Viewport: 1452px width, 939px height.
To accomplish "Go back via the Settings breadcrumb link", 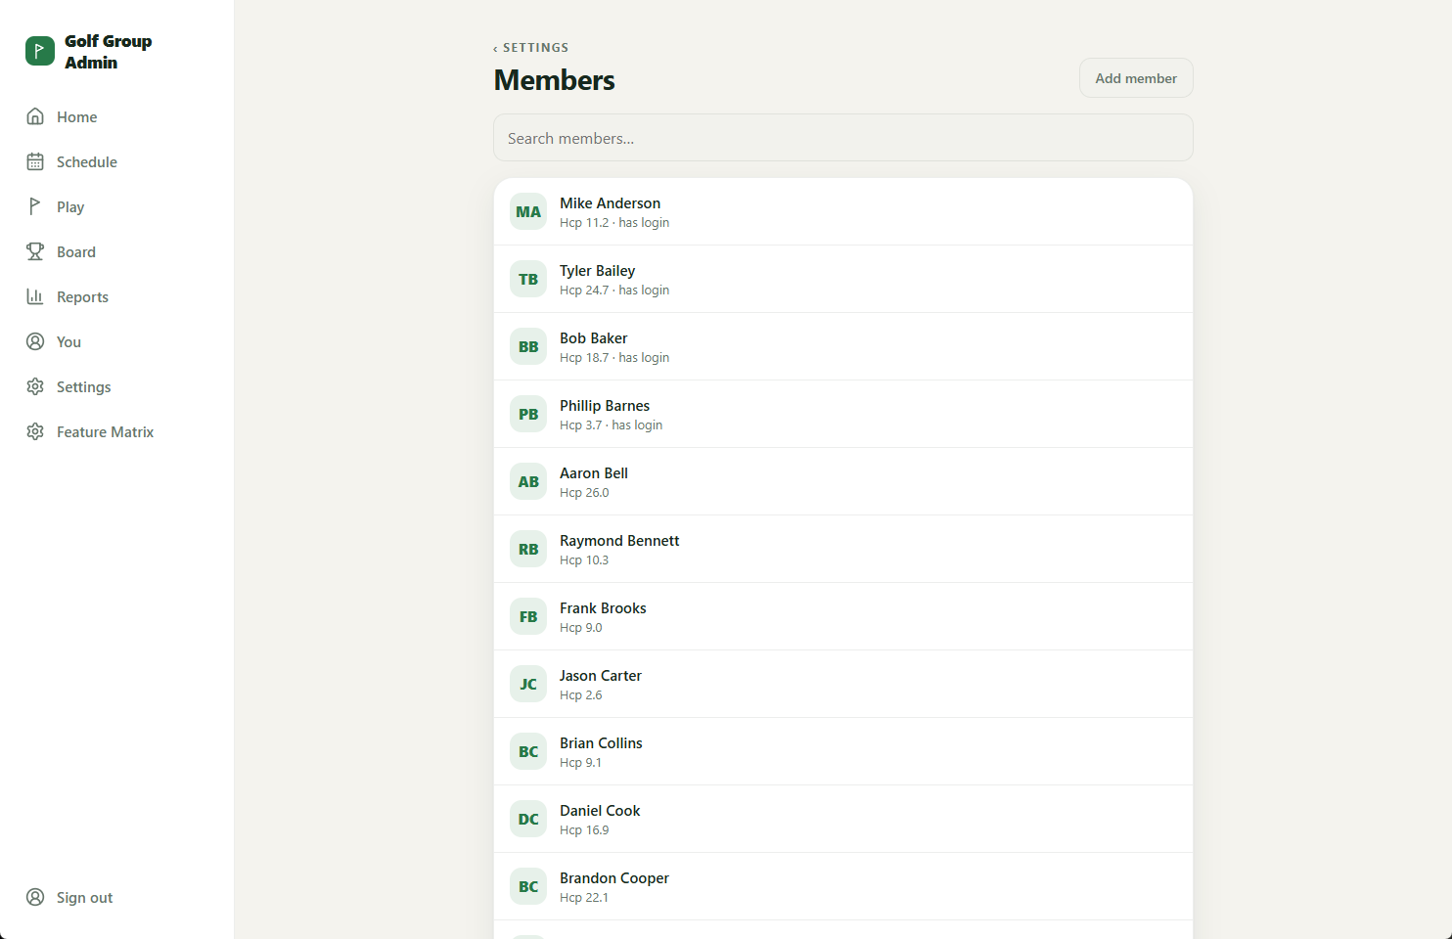I will tap(531, 48).
